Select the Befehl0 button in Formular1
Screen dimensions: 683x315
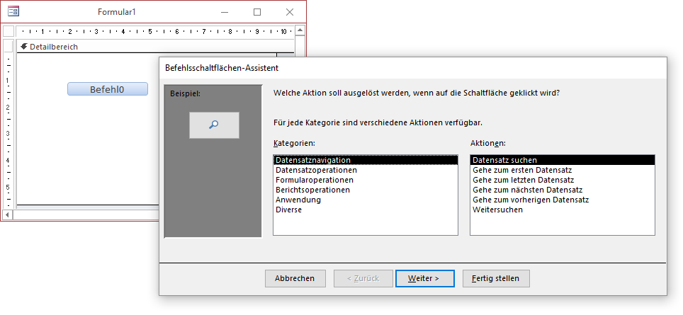pos(108,89)
